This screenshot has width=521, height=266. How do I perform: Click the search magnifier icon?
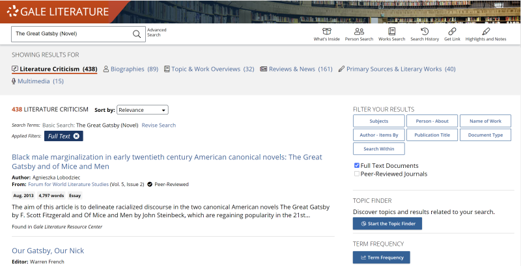[137, 34]
